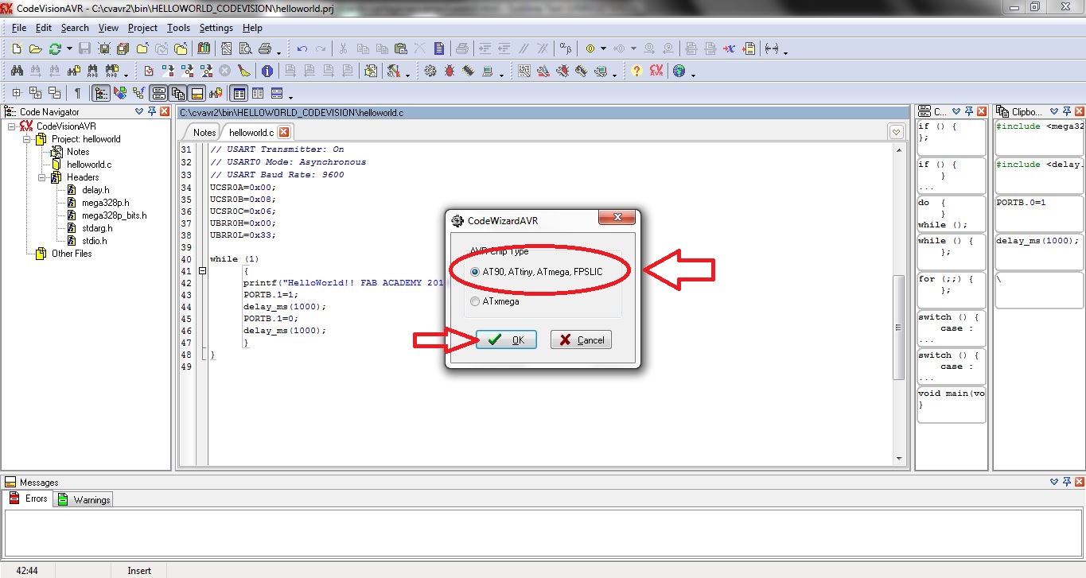Click Cancel in the CodeWizardAVR dialog
Image resolution: width=1086 pixels, height=578 pixels.
click(x=582, y=339)
